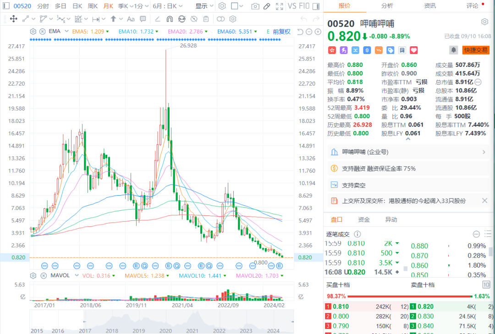Open the quote panel settings gear
495x334 pixels.
484,22
